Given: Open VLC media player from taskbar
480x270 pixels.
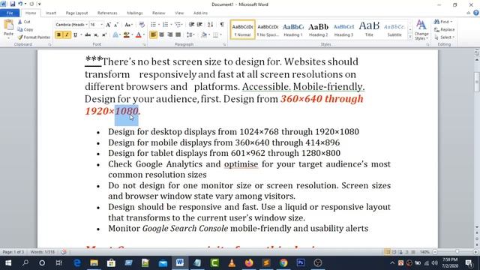Looking at the screenshot, I should point(232,262).
